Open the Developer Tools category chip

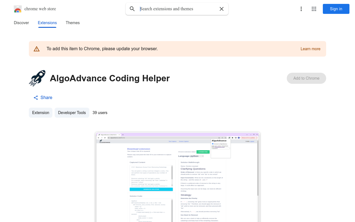72,113
